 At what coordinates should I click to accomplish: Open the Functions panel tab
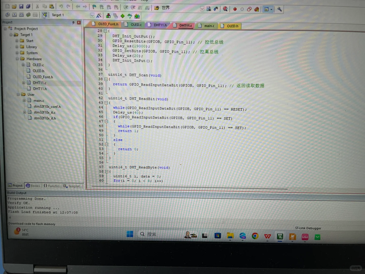(52, 186)
